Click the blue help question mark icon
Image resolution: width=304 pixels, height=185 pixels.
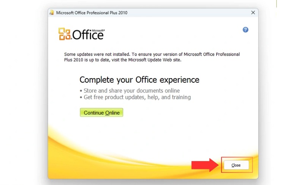click(x=245, y=30)
